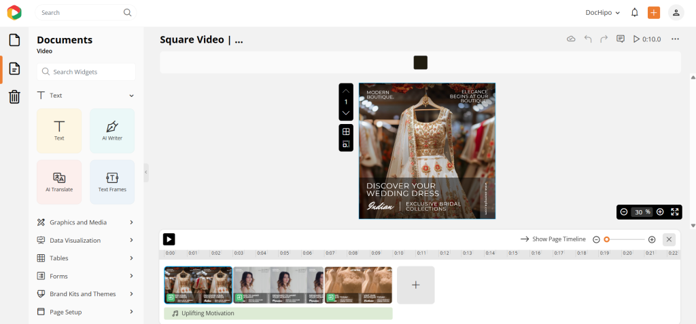Zoom in the timeline scale

pyautogui.click(x=652, y=239)
